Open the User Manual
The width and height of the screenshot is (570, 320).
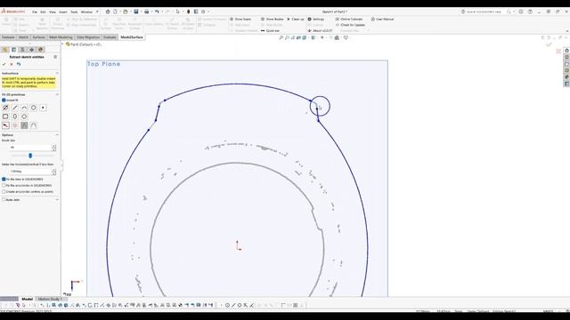pyautogui.click(x=382, y=20)
